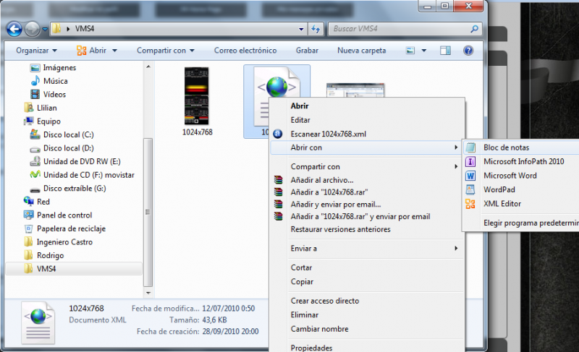The image size is (579, 352).
Task: Click the Buscar VMS4 search field
Action: point(399,29)
